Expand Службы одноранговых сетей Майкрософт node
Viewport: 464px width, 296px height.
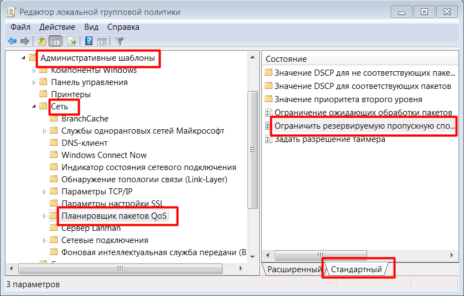(45, 131)
